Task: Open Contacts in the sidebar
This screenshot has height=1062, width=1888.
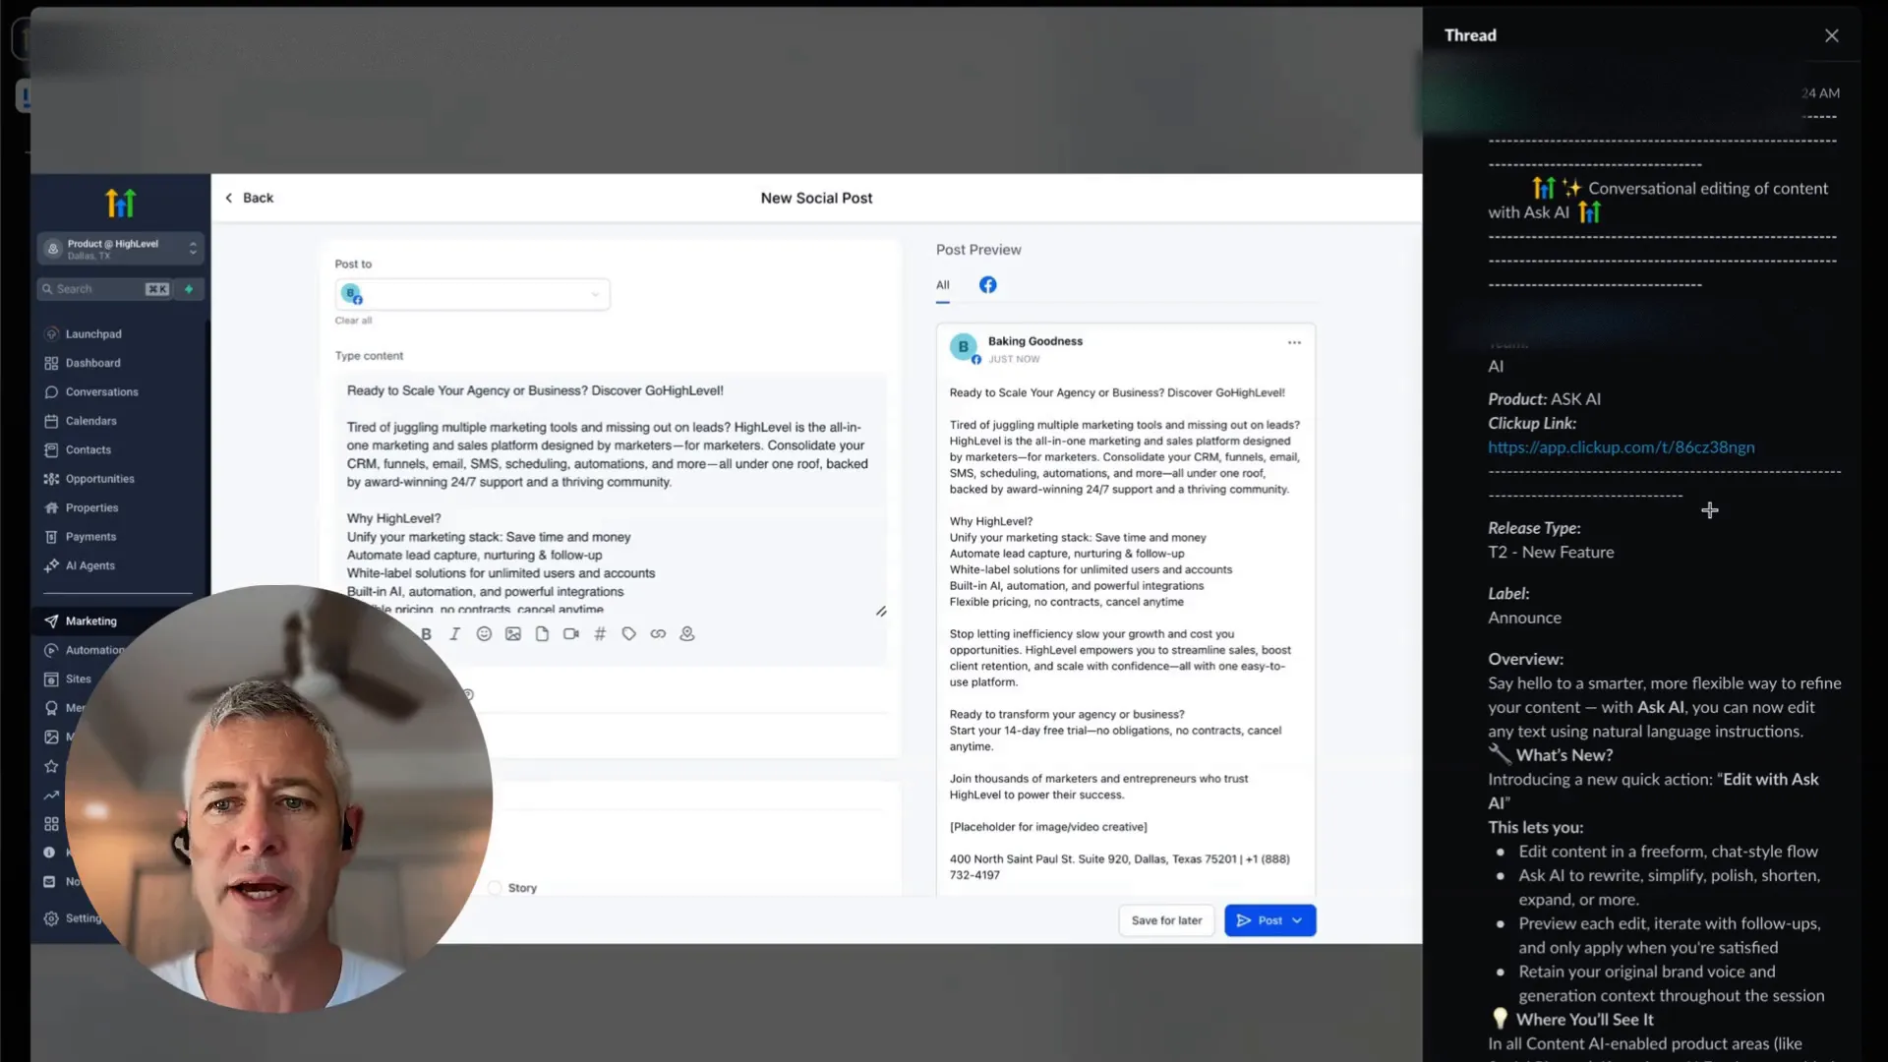Action: point(88,450)
